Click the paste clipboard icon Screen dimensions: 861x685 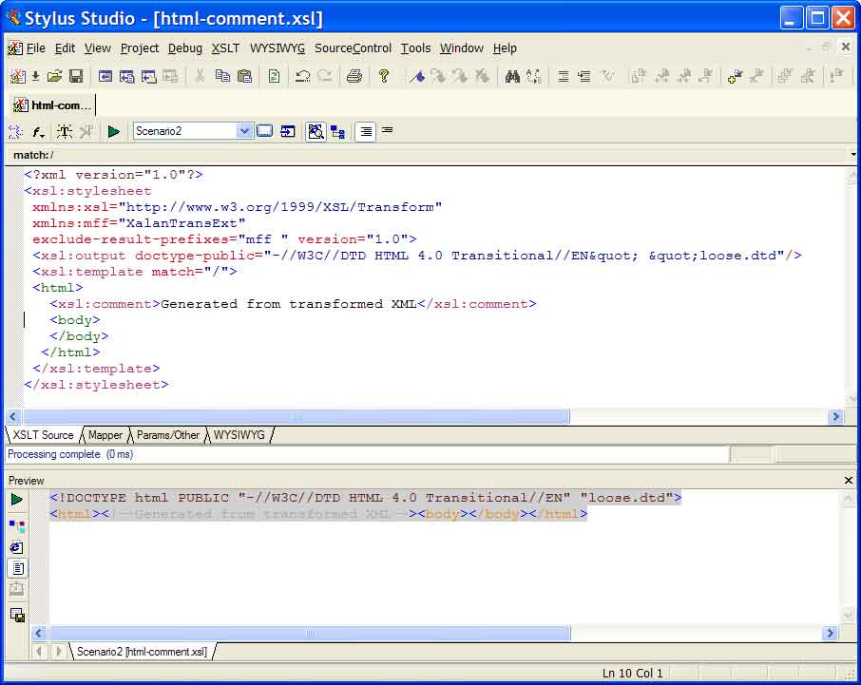pos(244,76)
